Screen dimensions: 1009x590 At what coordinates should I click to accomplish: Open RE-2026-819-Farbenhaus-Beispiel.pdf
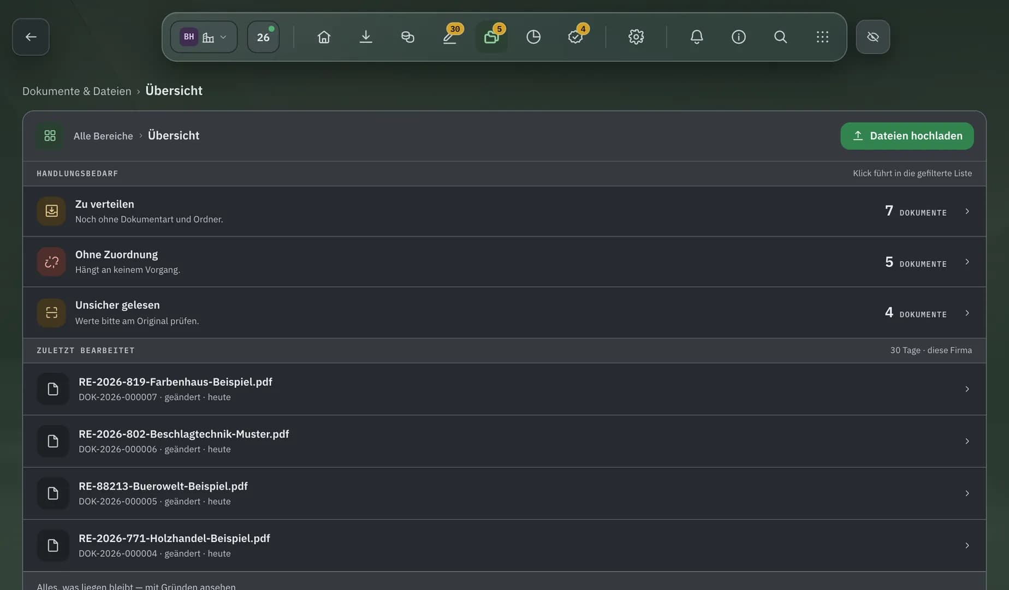pos(504,389)
